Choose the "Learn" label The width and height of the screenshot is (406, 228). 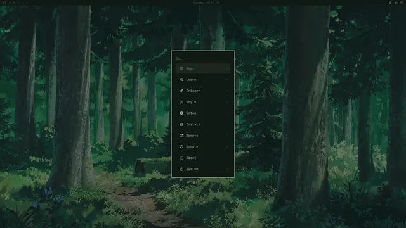[x=191, y=80]
